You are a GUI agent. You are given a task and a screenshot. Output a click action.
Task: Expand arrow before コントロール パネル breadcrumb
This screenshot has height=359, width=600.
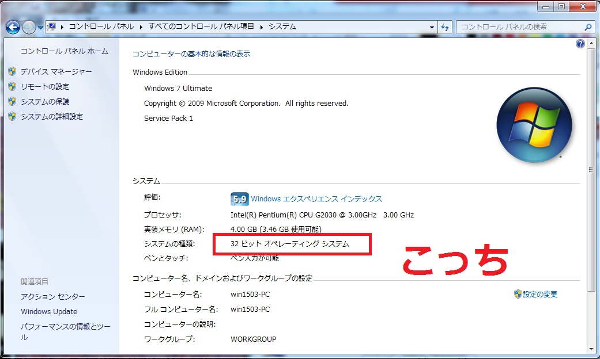(x=62, y=26)
